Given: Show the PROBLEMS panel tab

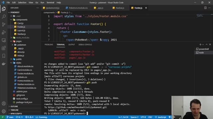Looking at the screenshot, I should tap(49, 45).
